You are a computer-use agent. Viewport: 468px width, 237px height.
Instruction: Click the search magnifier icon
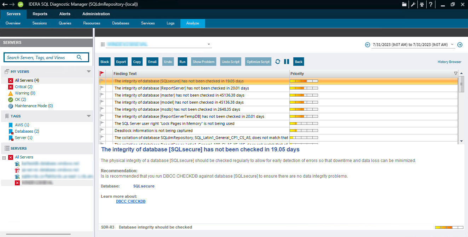coord(79,57)
